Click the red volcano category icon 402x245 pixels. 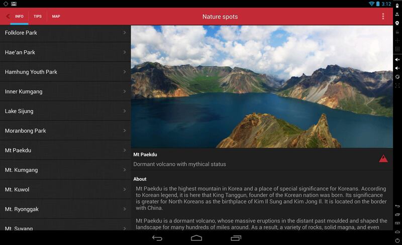[383, 159]
